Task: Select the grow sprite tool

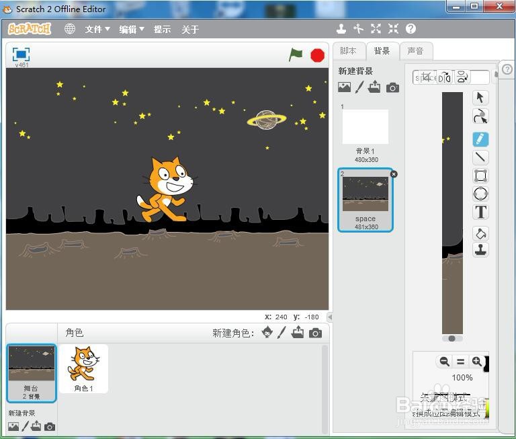Action: [x=376, y=29]
